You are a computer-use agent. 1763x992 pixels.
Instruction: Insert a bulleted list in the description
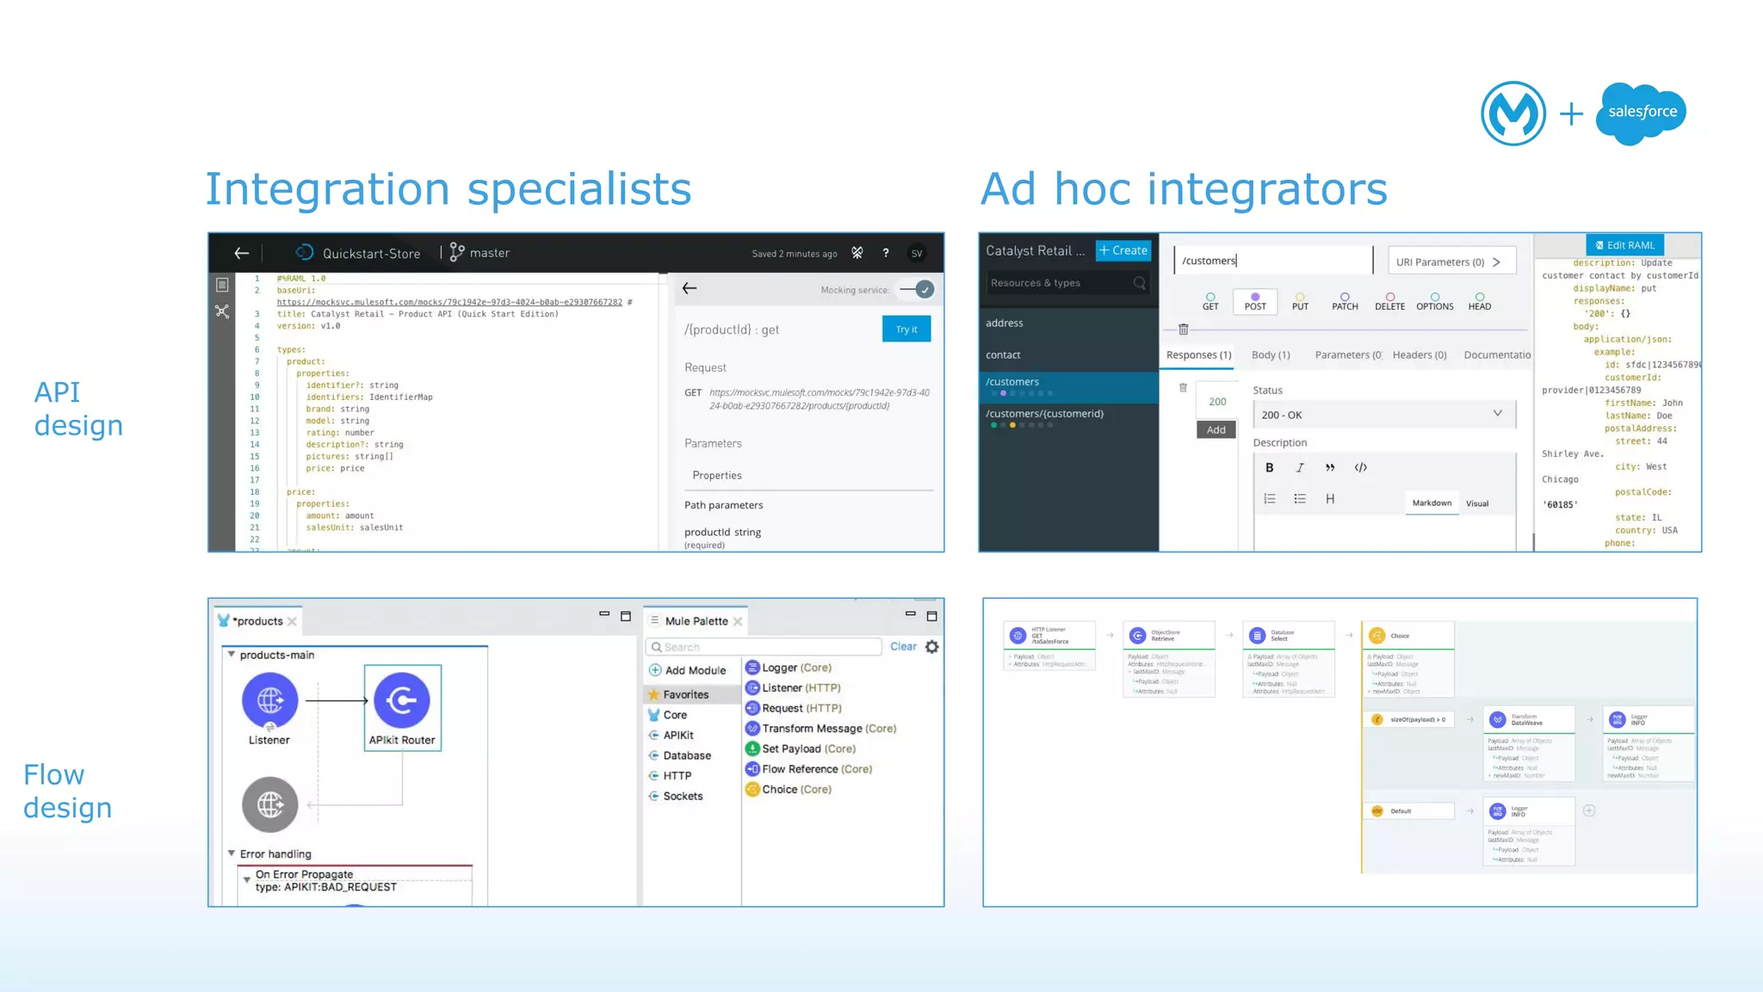coord(1300,499)
